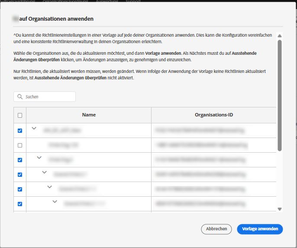
Task: Collapse the chevron in the third organisation row
Action: [x=39, y=157]
